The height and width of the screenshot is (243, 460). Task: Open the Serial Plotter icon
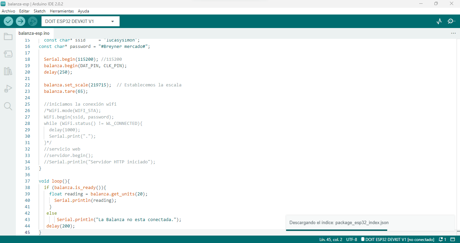pos(439,21)
